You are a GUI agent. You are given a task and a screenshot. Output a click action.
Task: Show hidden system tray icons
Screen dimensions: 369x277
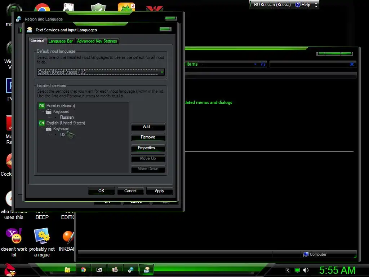tap(288, 271)
